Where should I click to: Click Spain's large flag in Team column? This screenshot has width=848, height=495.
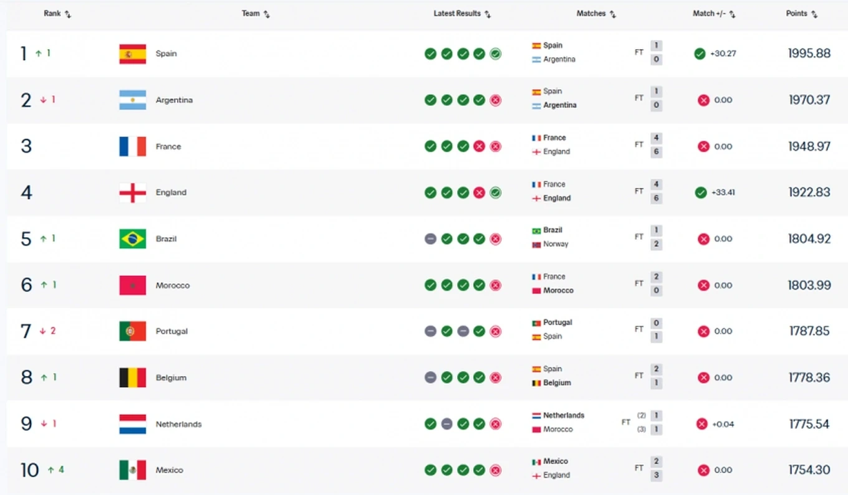(133, 54)
